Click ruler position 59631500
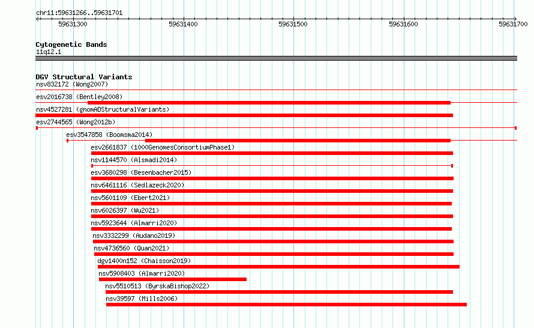 (x=293, y=24)
